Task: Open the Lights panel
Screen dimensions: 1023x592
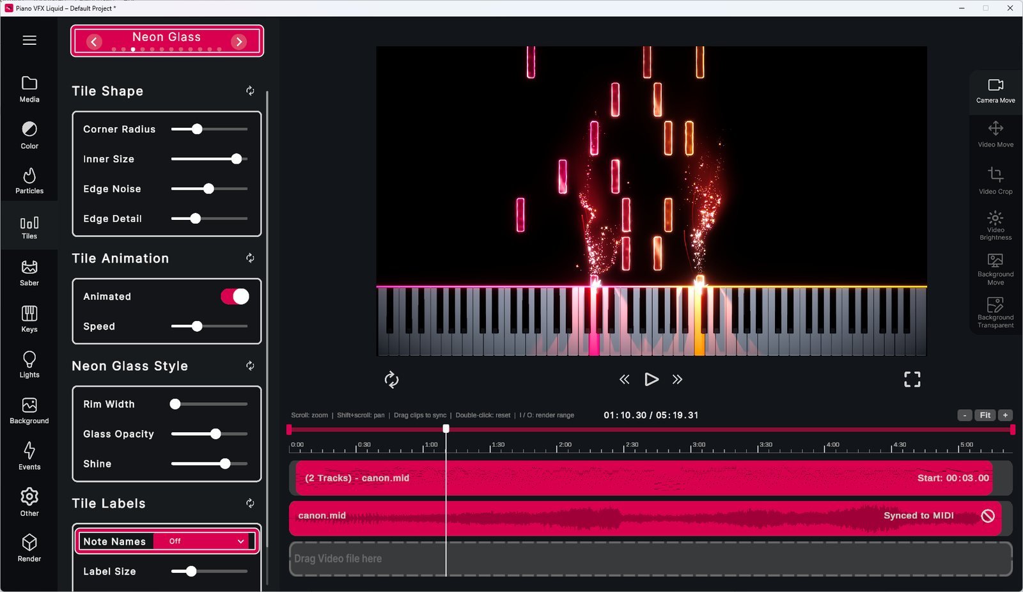Action: tap(29, 365)
